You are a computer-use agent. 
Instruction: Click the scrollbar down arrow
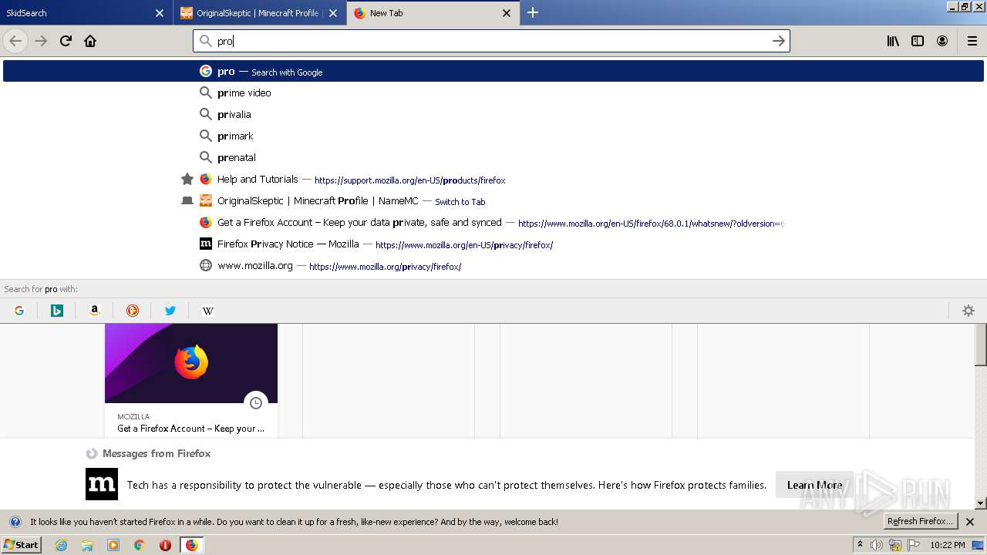pos(981,503)
